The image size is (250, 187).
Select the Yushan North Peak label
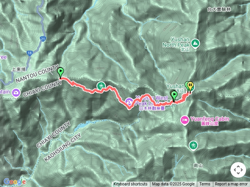click(x=176, y=42)
